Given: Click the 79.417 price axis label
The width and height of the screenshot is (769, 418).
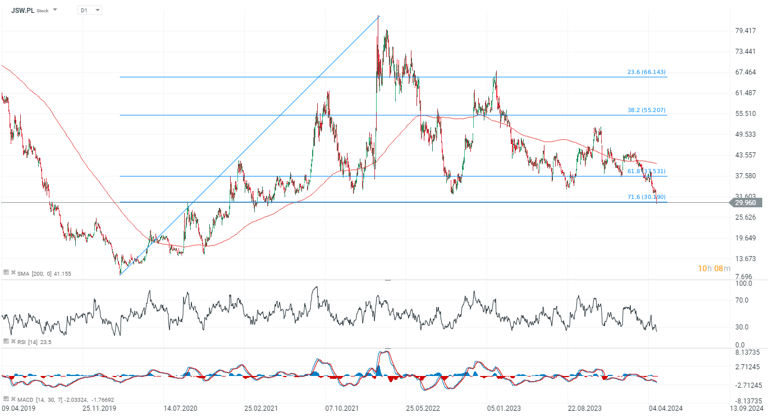Looking at the screenshot, I should pos(746,31).
